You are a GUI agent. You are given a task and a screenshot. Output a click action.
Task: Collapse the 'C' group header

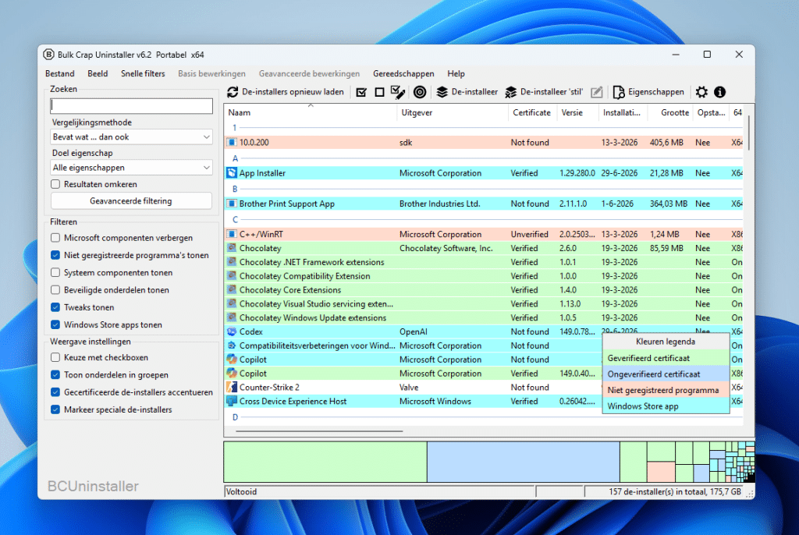tap(235, 220)
